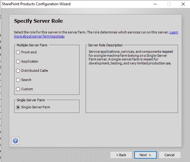The width and height of the screenshot is (190, 162).
Task: Click the Single-Server Farm group title
Action: click(31, 100)
